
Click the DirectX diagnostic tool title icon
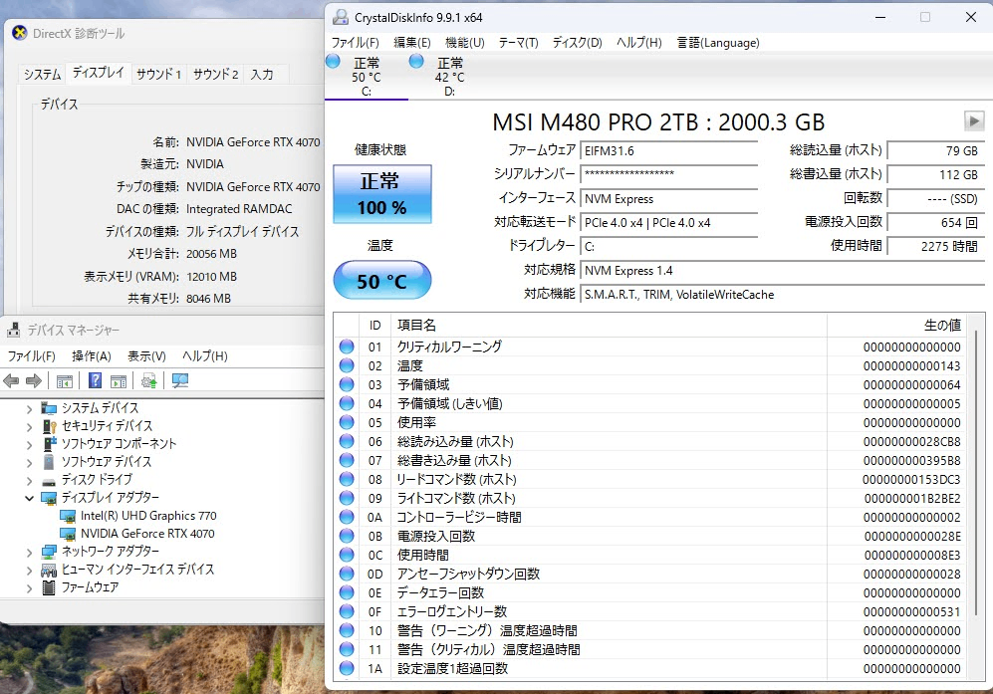click(x=20, y=33)
